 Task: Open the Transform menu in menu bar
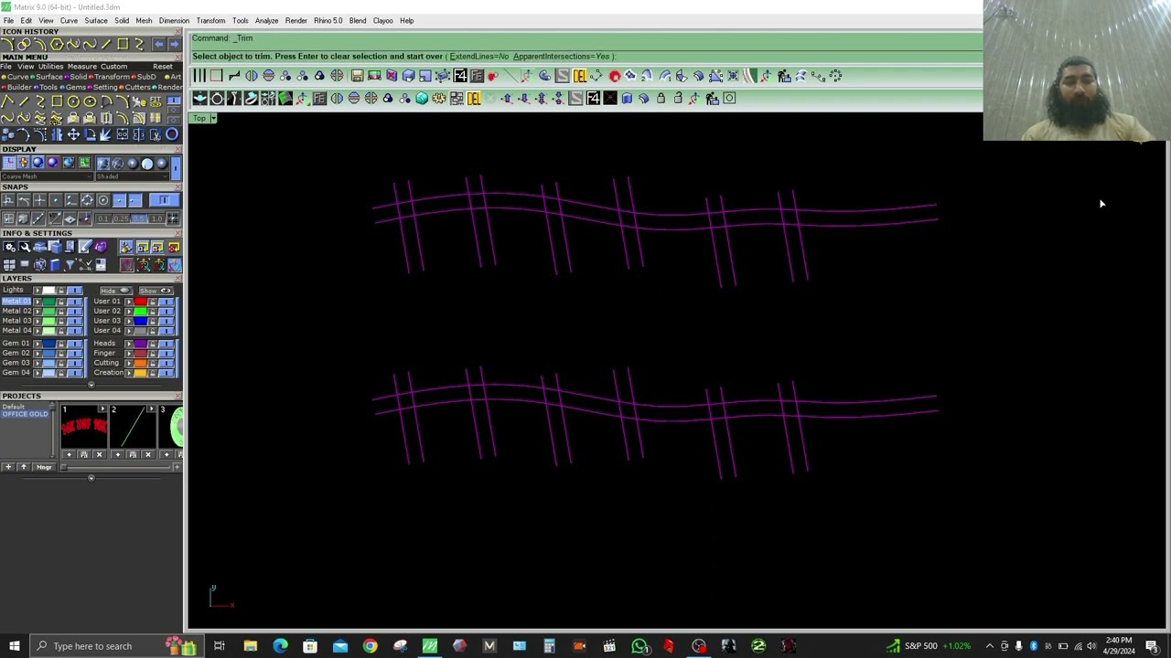(210, 20)
